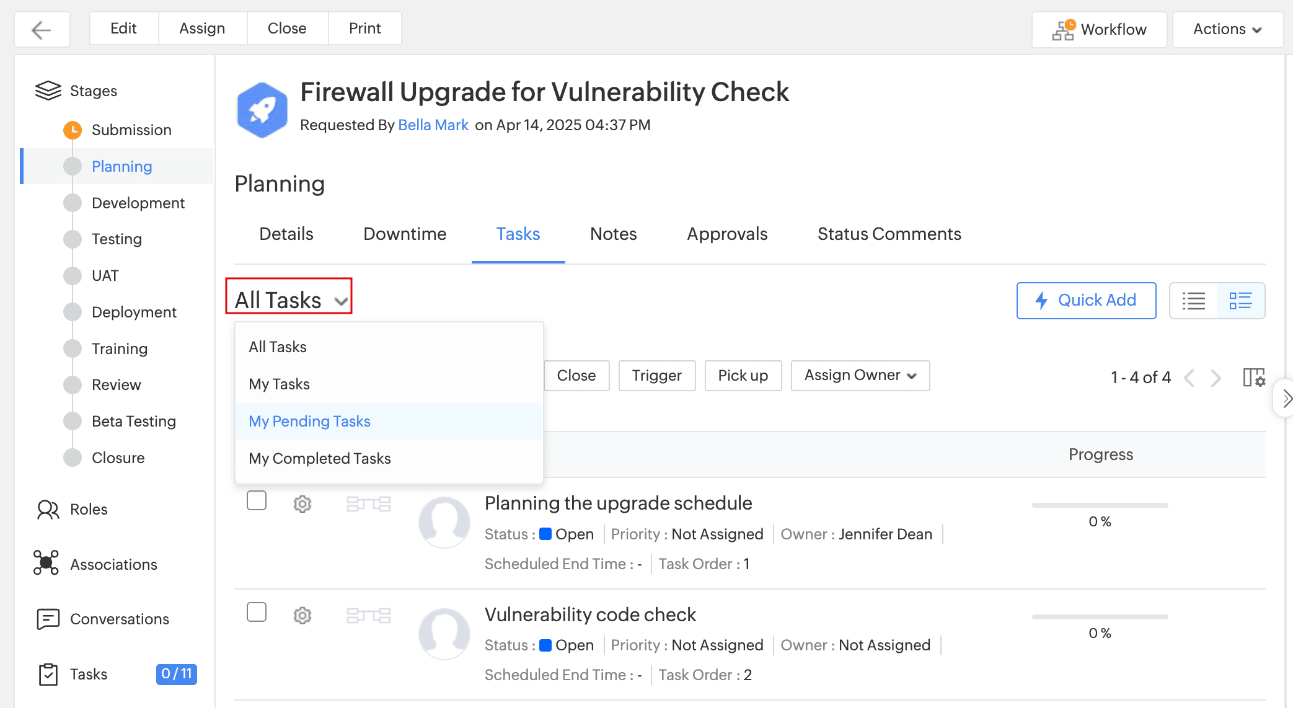Click the gear icon for Vulnerability code check
Viewport: 1293px width, 708px height.
(302, 615)
